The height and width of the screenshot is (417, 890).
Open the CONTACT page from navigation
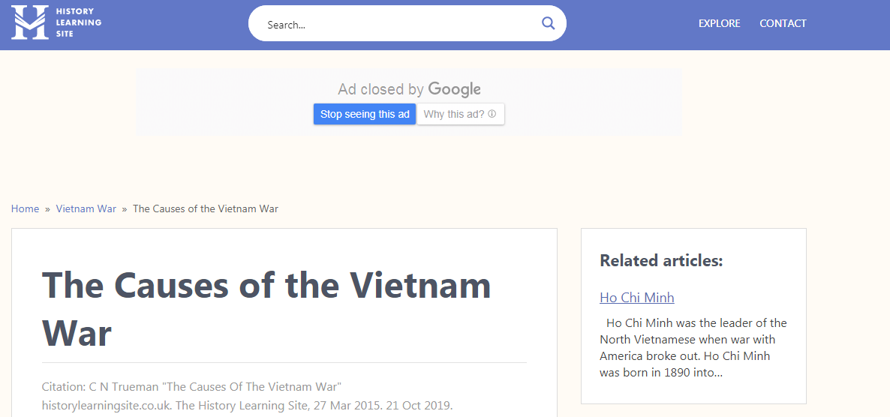[783, 23]
